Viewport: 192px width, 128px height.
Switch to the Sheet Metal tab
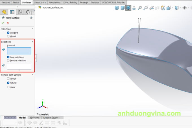click(x=40, y=2)
